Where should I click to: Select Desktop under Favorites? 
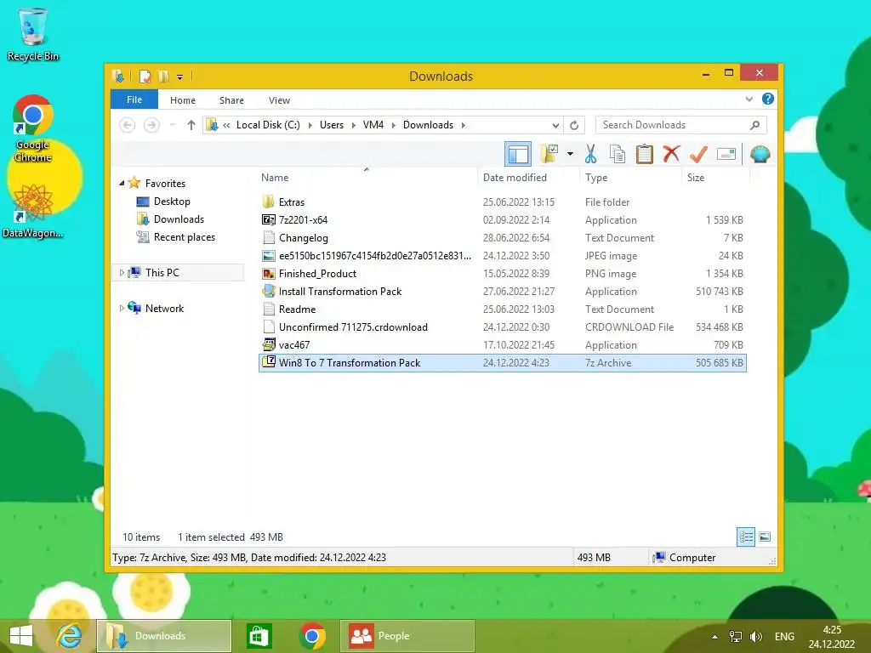[x=172, y=201]
